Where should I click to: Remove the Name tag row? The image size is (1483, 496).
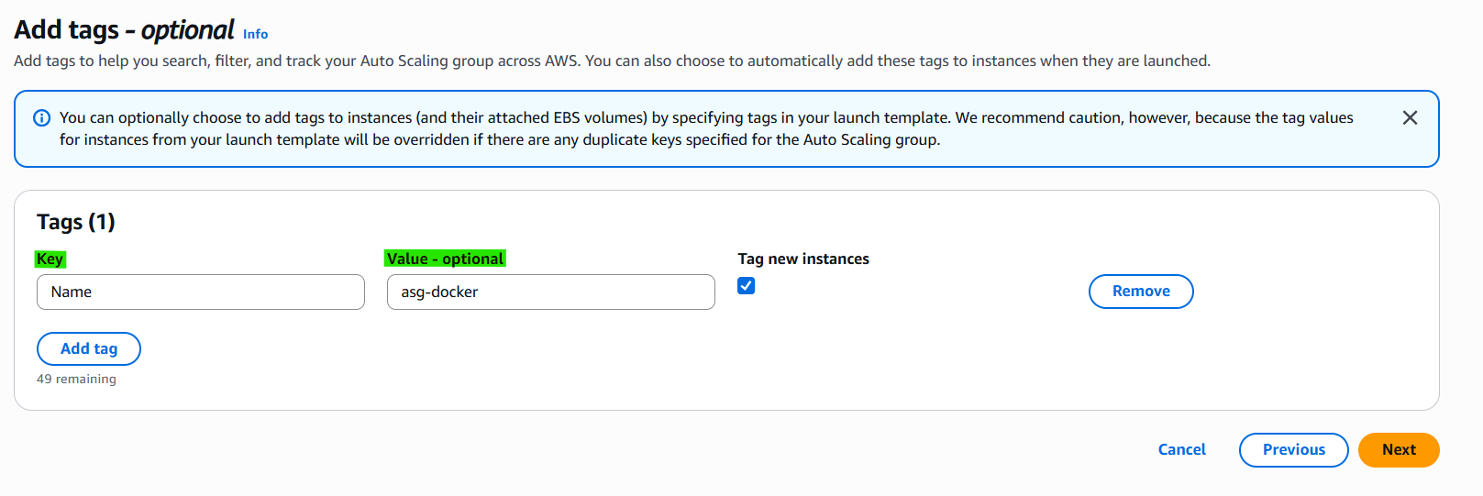coord(1141,292)
